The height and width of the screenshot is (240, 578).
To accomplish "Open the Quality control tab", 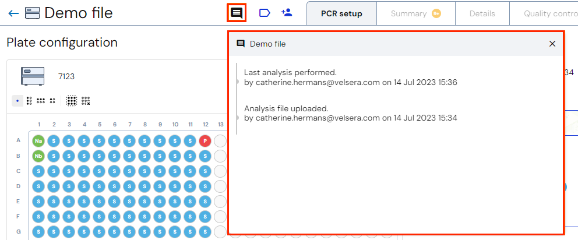I will [x=544, y=13].
